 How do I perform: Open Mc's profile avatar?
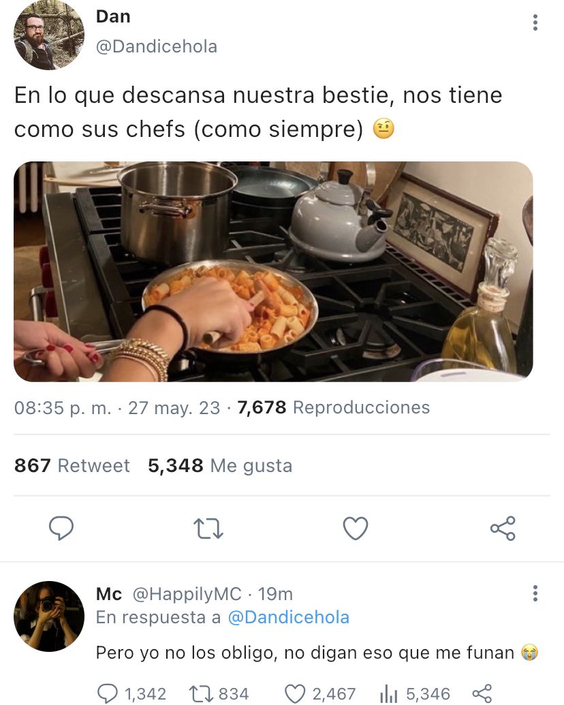click(49, 616)
